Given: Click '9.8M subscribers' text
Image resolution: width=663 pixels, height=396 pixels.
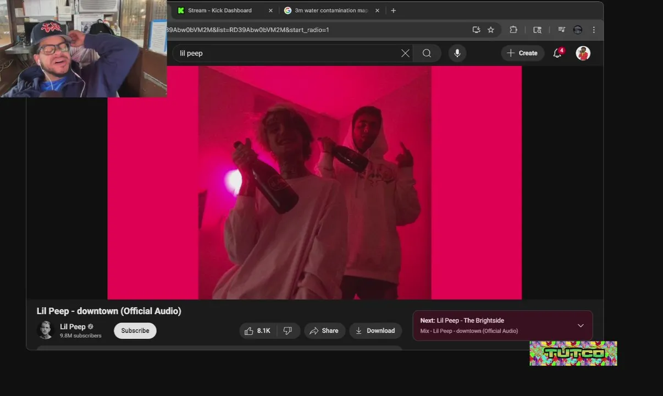Looking at the screenshot, I should (81, 335).
